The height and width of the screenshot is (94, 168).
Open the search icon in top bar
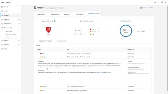(x=155, y=2)
